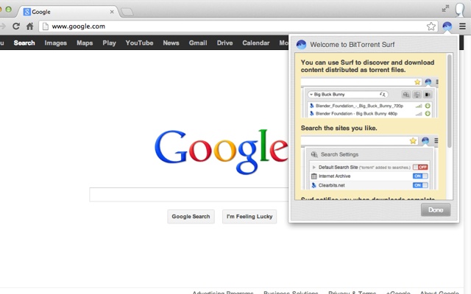Open News in Google's top bar
Viewport: 471px width, 294px height.
coord(171,43)
